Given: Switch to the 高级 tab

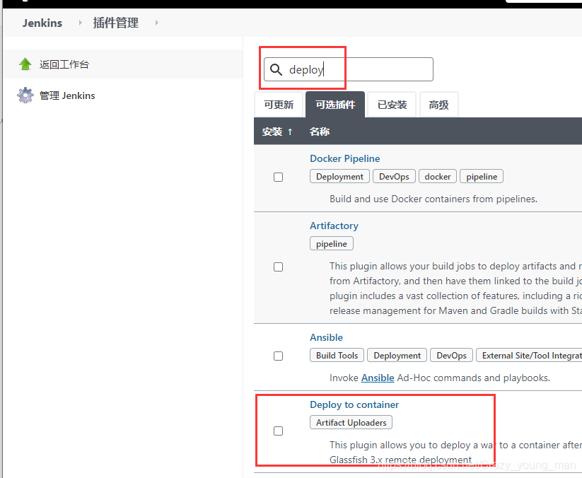Looking at the screenshot, I should coord(438,105).
